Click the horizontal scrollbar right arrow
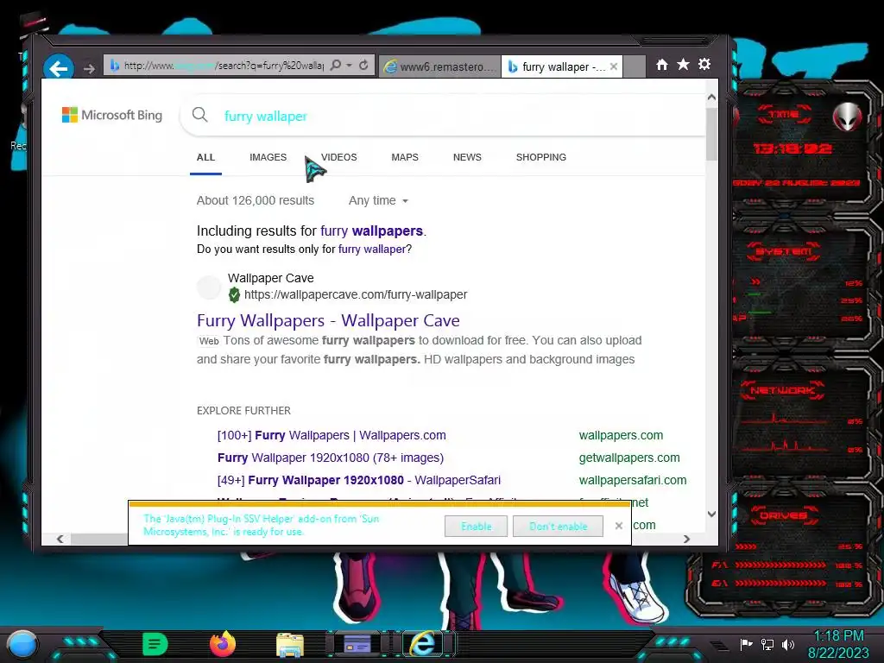This screenshot has height=663, width=884. tap(686, 539)
